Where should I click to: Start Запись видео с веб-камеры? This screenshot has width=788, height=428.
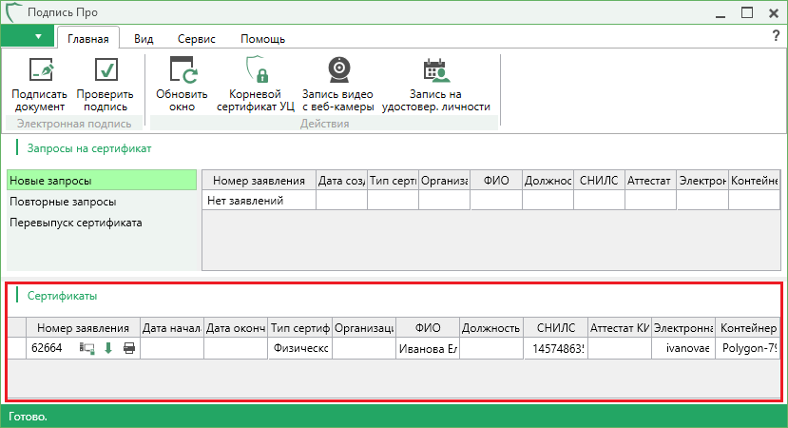pos(337,71)
